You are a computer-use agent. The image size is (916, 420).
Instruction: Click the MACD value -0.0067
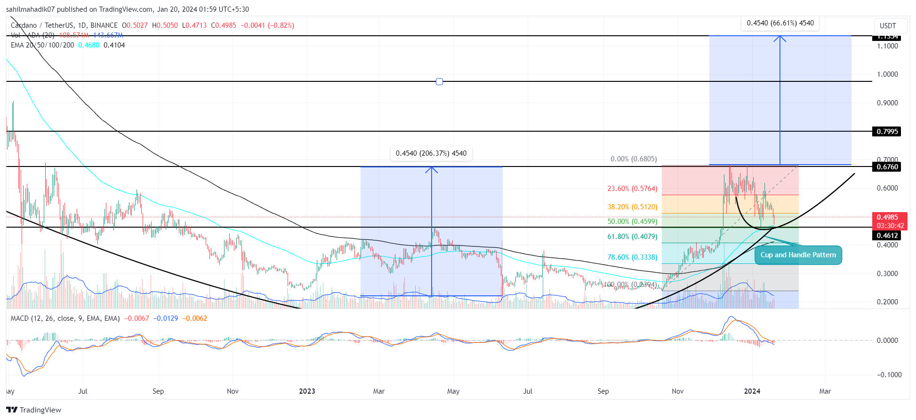tap(137, 318)
